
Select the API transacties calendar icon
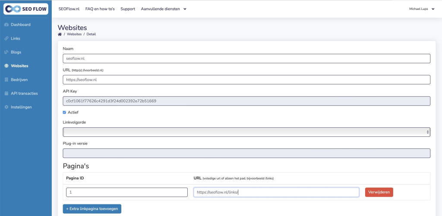point(6,93)
